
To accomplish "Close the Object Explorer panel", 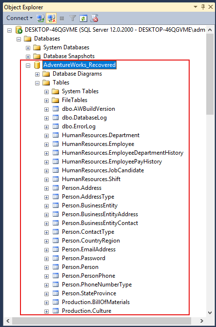I will tap(211, 7).
